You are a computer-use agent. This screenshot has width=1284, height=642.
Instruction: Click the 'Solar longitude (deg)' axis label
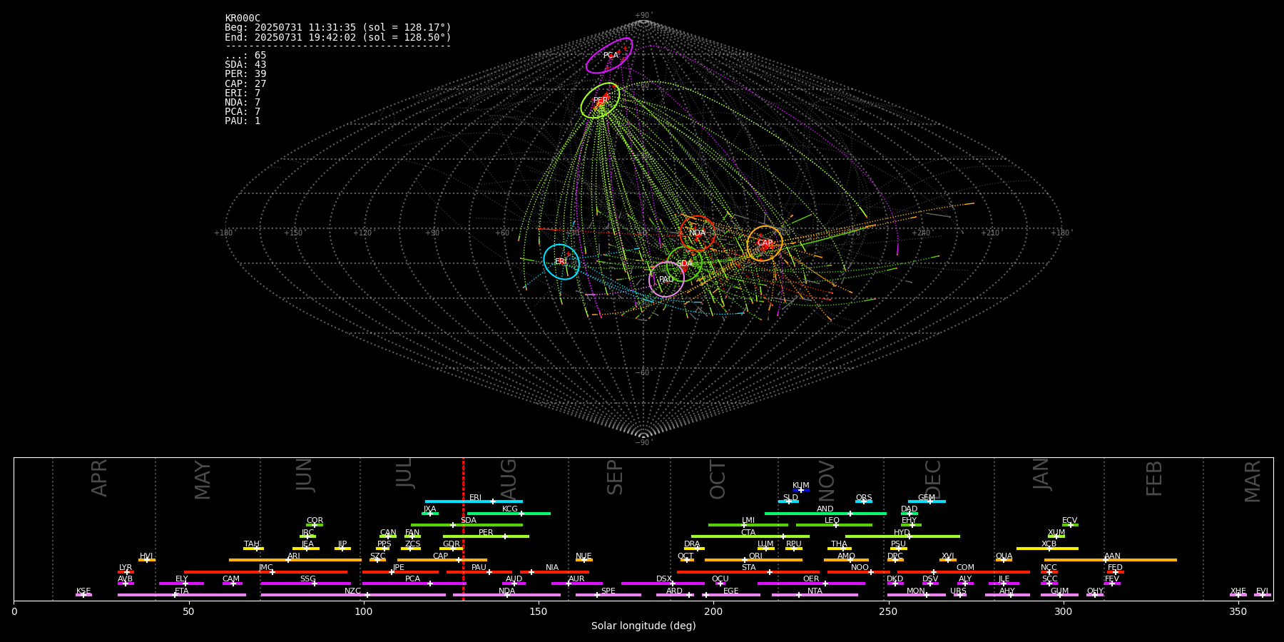tap(643, 626)
